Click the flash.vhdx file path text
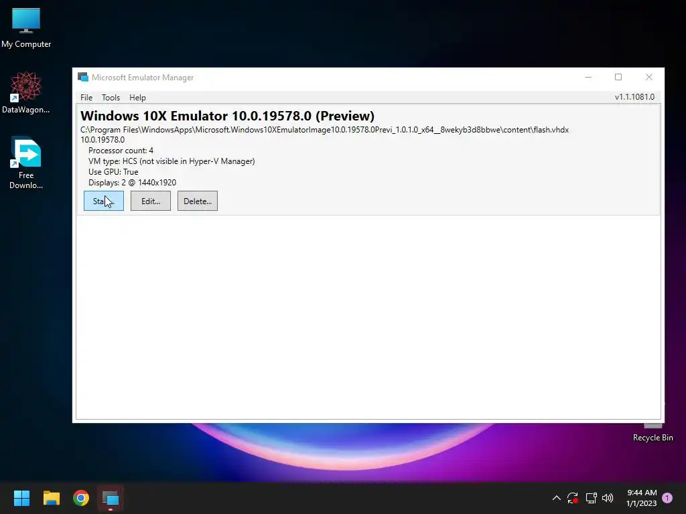 coord(325,130)
